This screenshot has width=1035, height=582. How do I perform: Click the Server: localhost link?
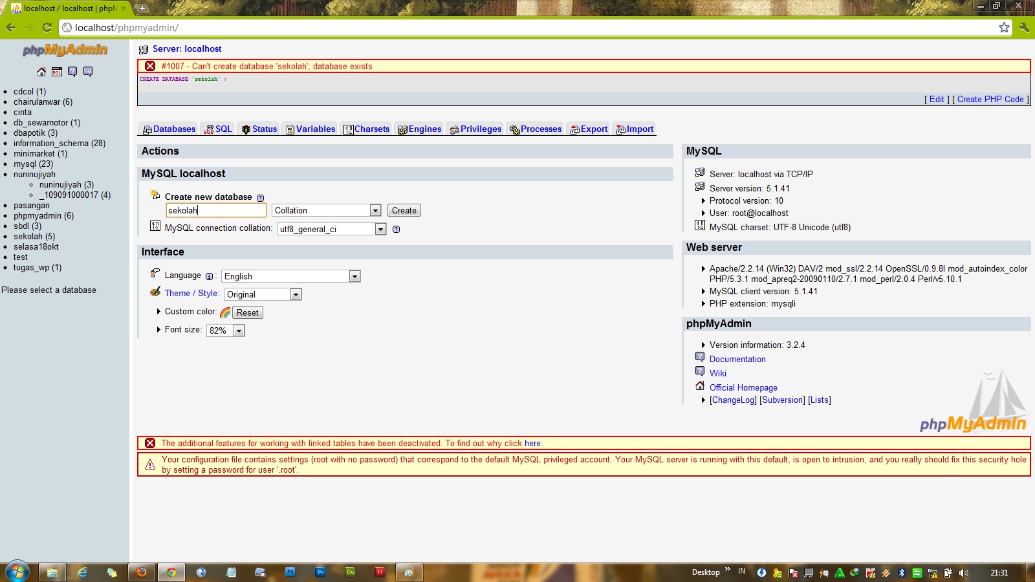[x=187, y=49]
